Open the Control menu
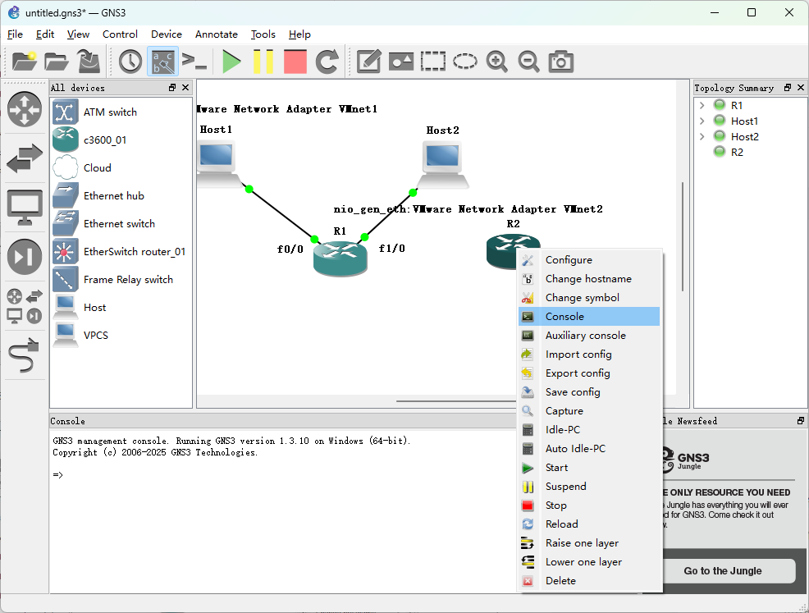 [120, 34]
